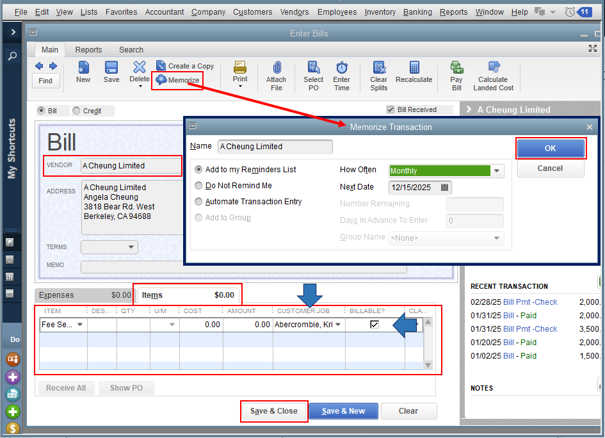
Task: Go to next bill with right arrow
Action: (53, 66)
